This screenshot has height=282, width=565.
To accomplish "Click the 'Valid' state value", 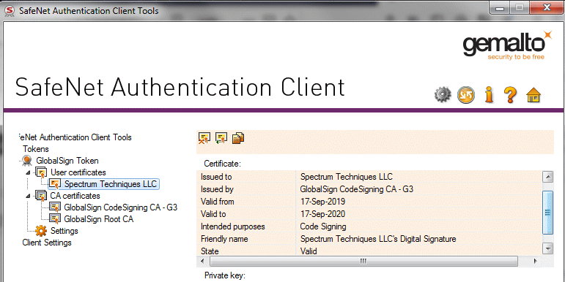I will 309,251.
